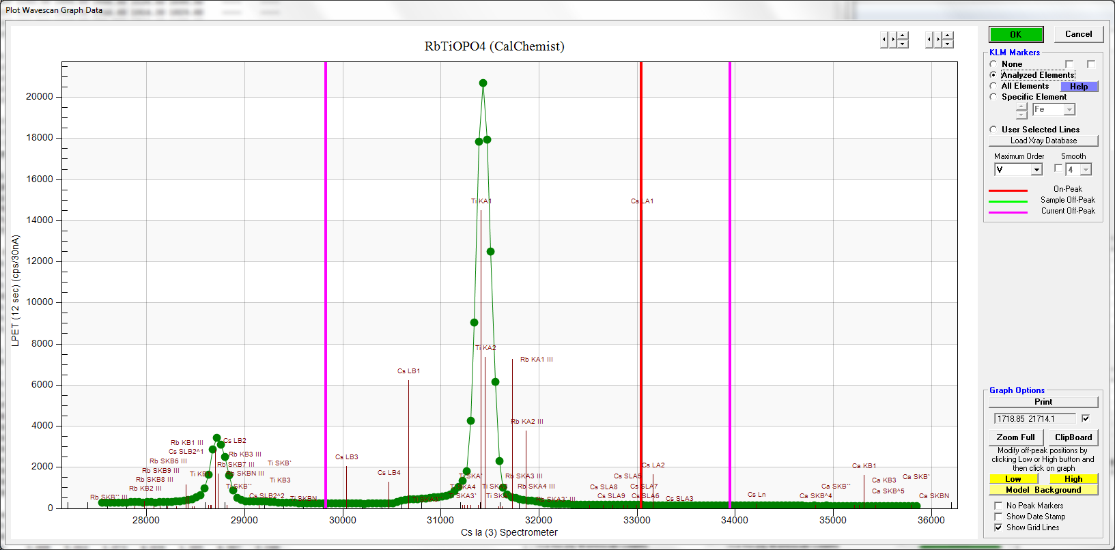Disable the Show Grid Lines checkbox
The image size is (1115, 550).
pyautogui.click(x=998, y=527)
